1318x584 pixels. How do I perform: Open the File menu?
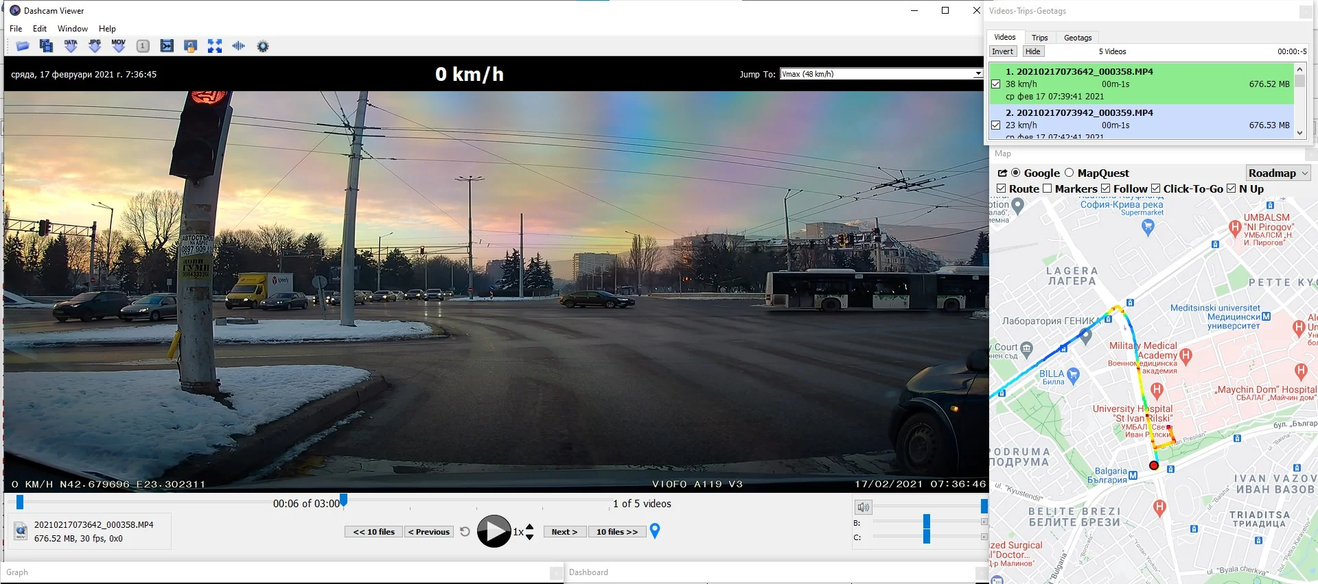[x=16, y=29]
